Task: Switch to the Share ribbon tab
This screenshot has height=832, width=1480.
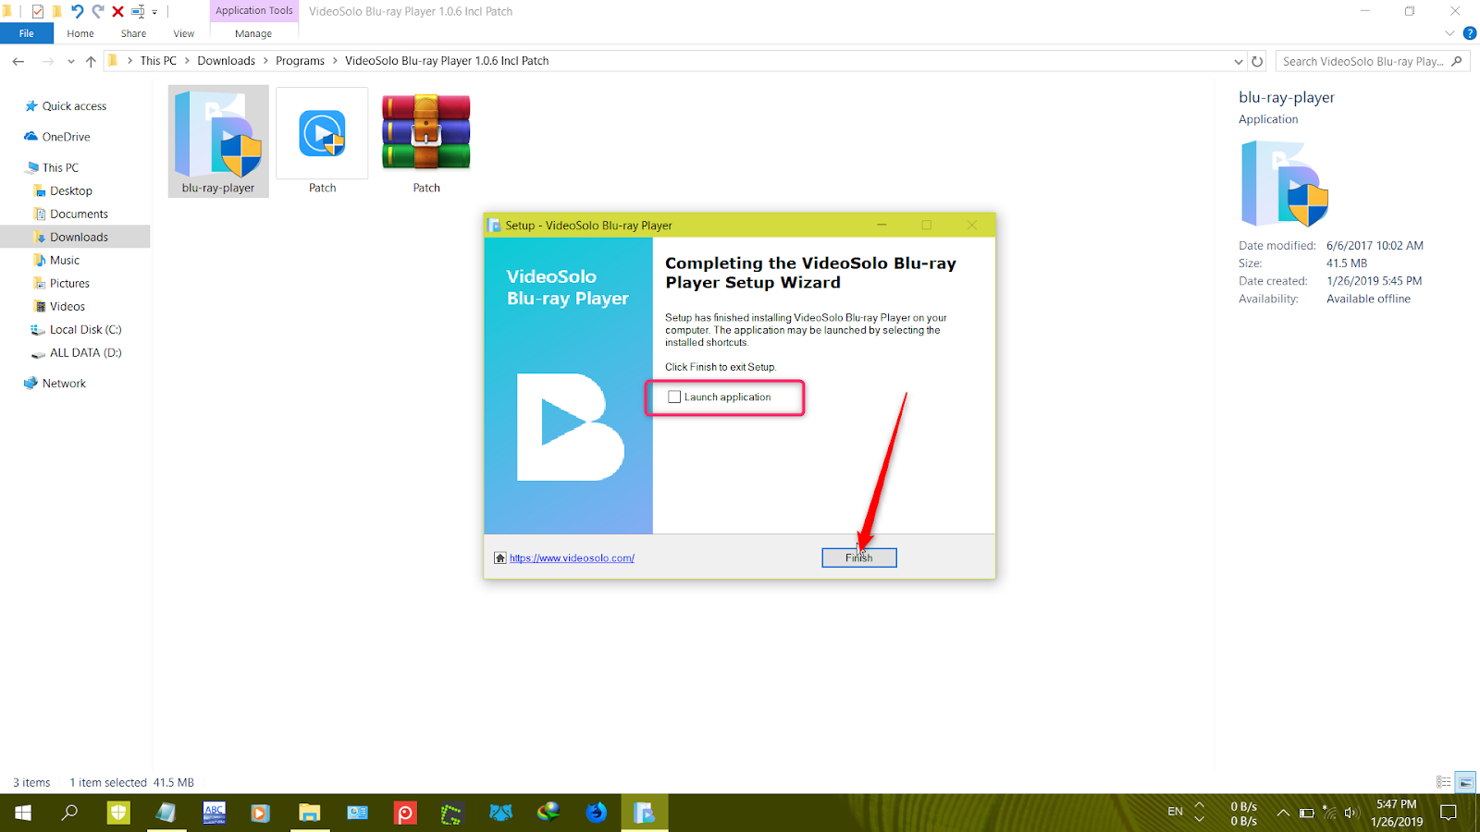Action: coord(133,33)
